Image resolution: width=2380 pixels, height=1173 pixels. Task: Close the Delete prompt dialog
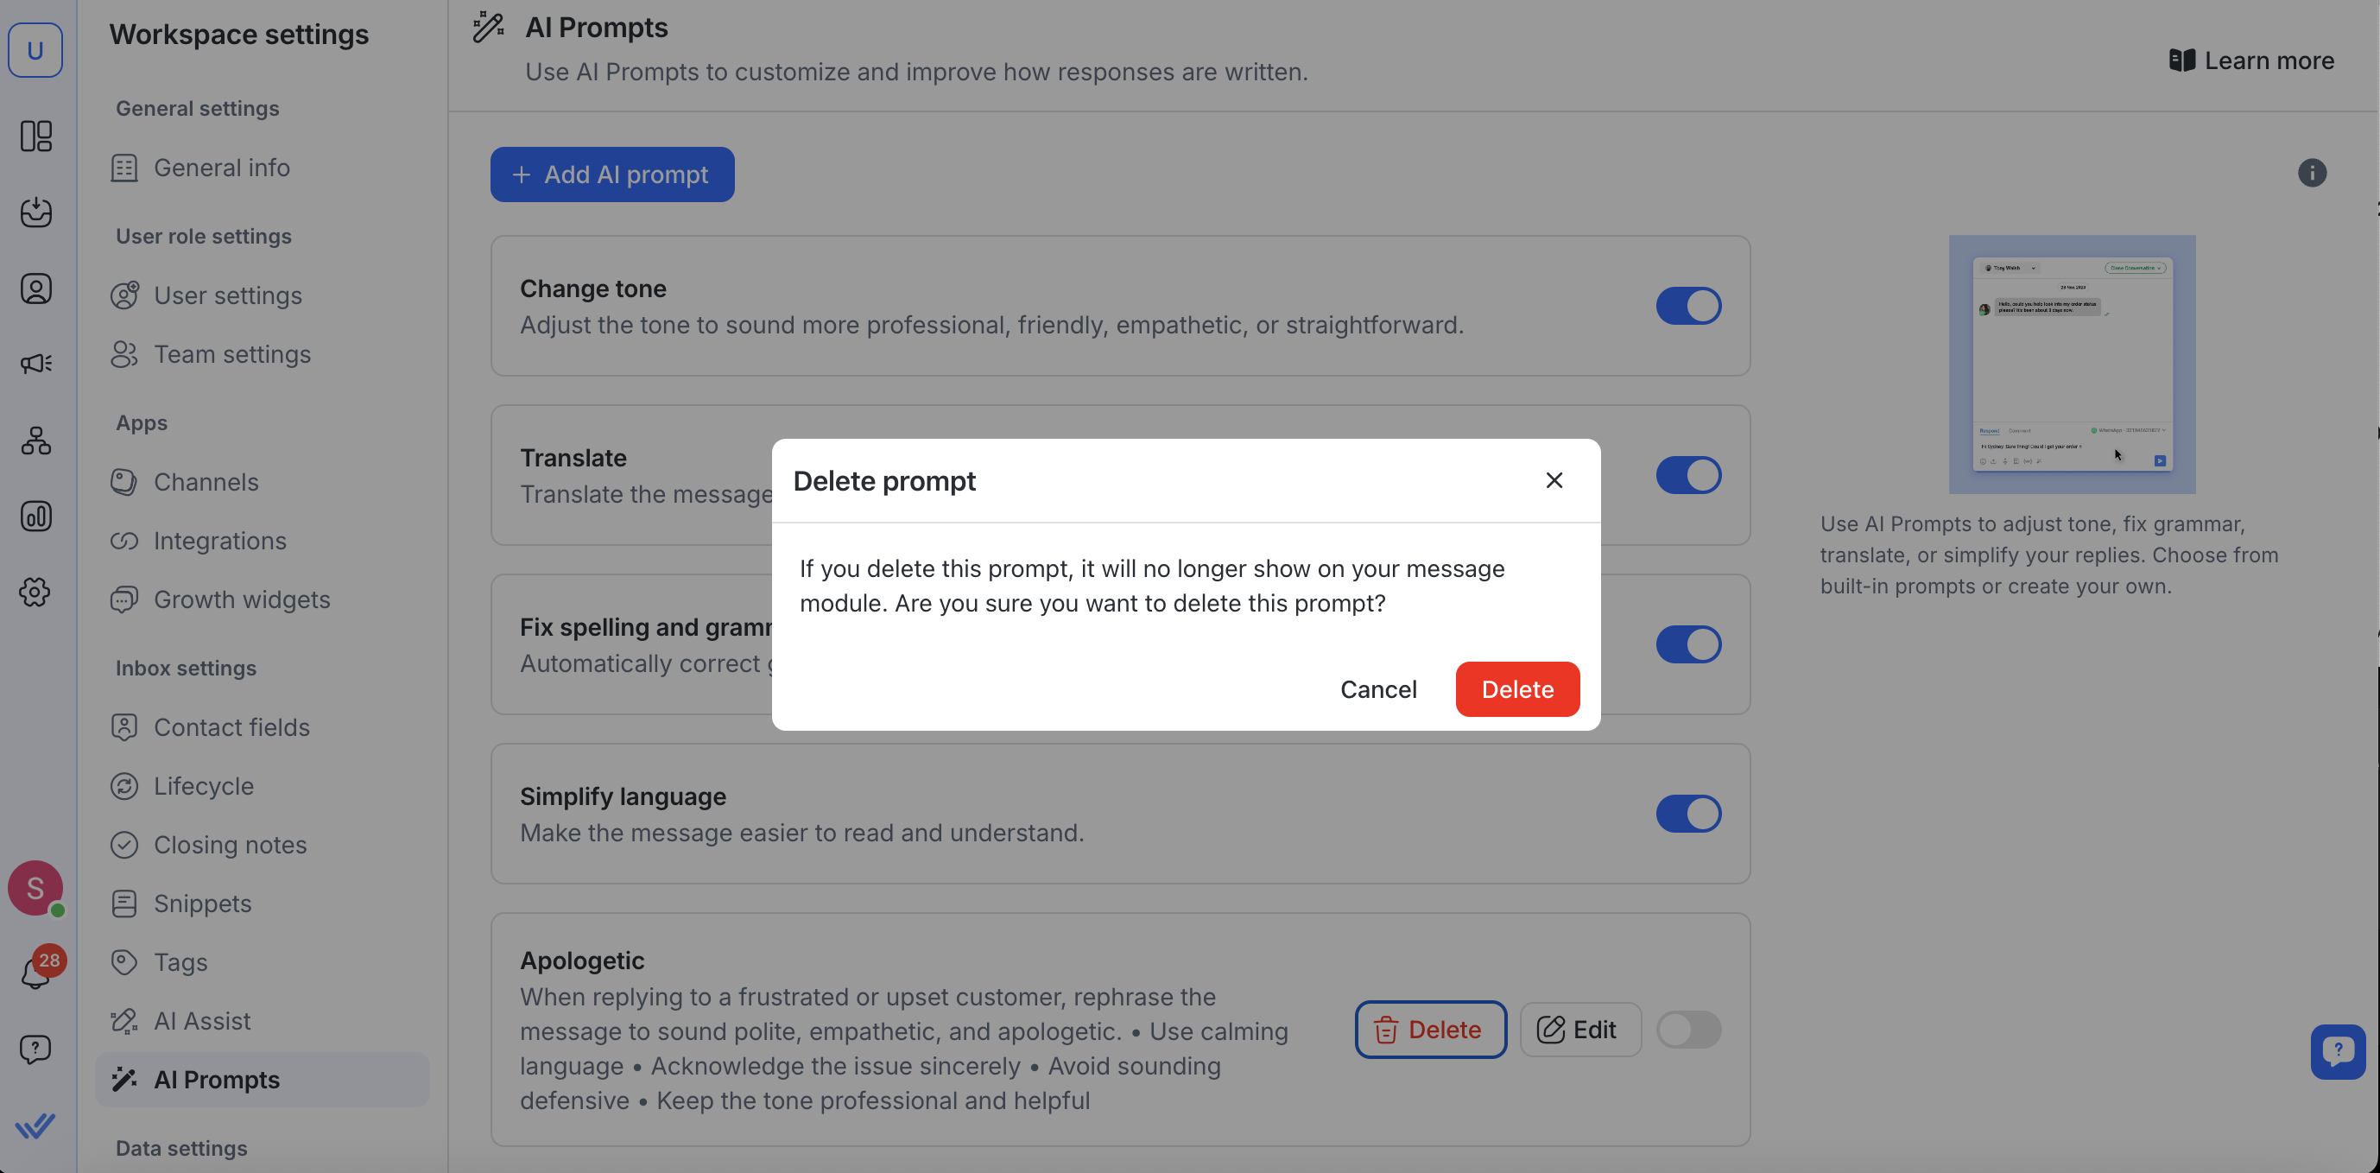(1554, 479)
